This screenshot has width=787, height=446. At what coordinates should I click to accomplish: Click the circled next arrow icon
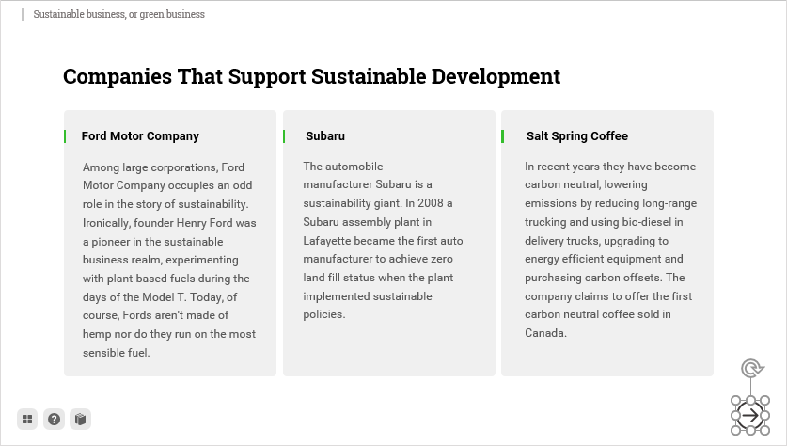point(750,416)
